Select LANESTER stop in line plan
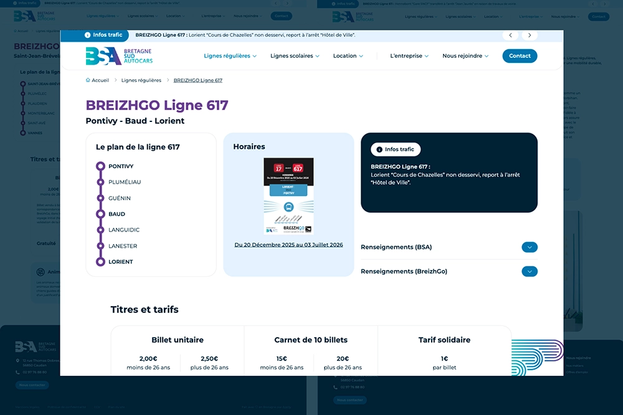The width and height of the screenshot is (623, 415). (123, 246)
